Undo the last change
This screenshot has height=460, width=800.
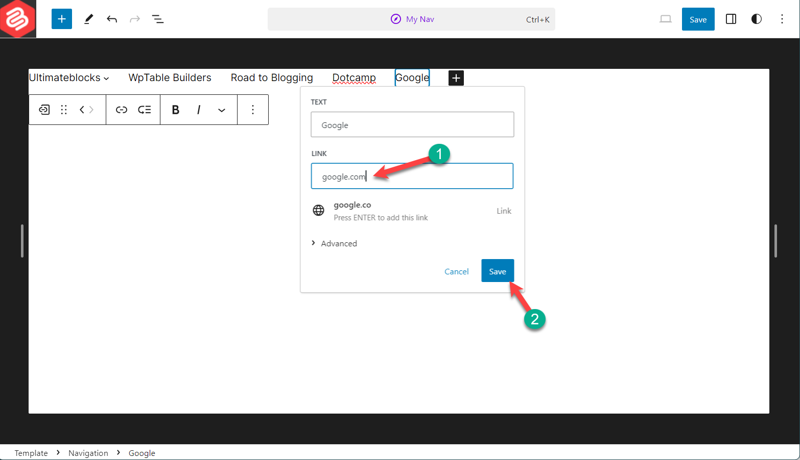tap(112, 19)
